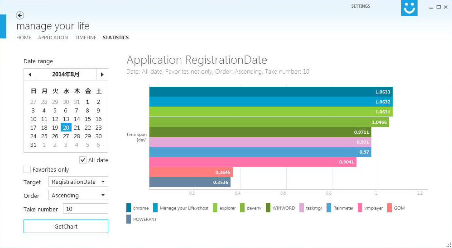Click the GOM legend marker

pyautogui.click(x=389, y=208)
